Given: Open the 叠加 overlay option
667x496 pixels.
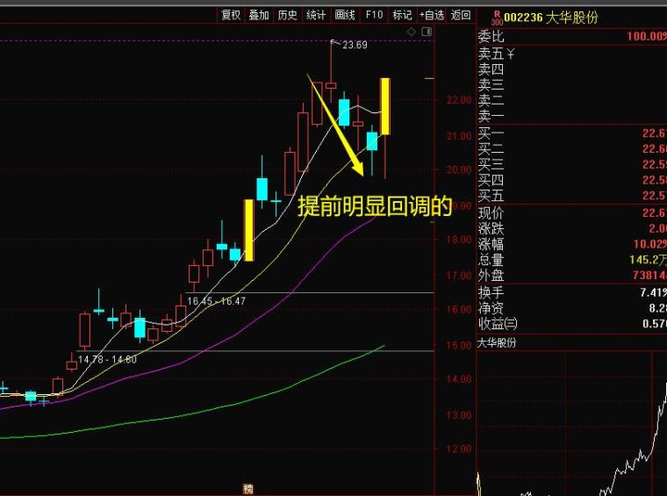Looking at the screenshot, I should pyautogui.click(x=259, y=15).
